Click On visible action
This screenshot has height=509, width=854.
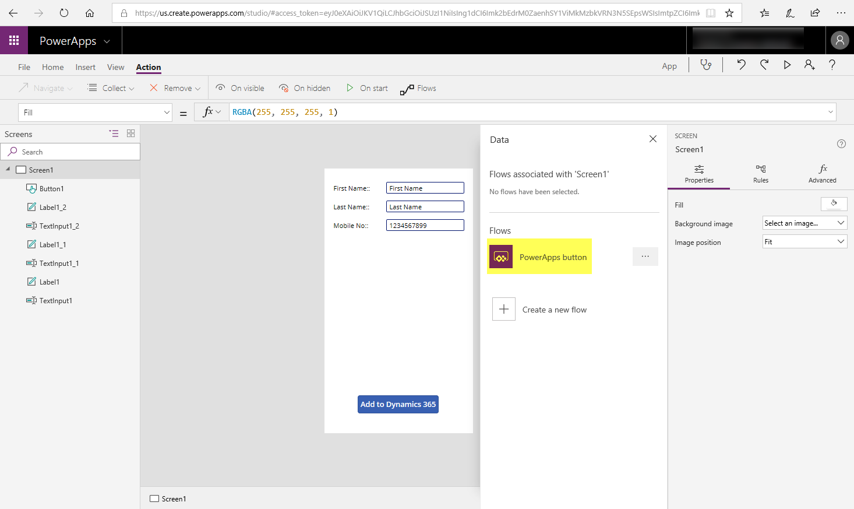(239, 88)
